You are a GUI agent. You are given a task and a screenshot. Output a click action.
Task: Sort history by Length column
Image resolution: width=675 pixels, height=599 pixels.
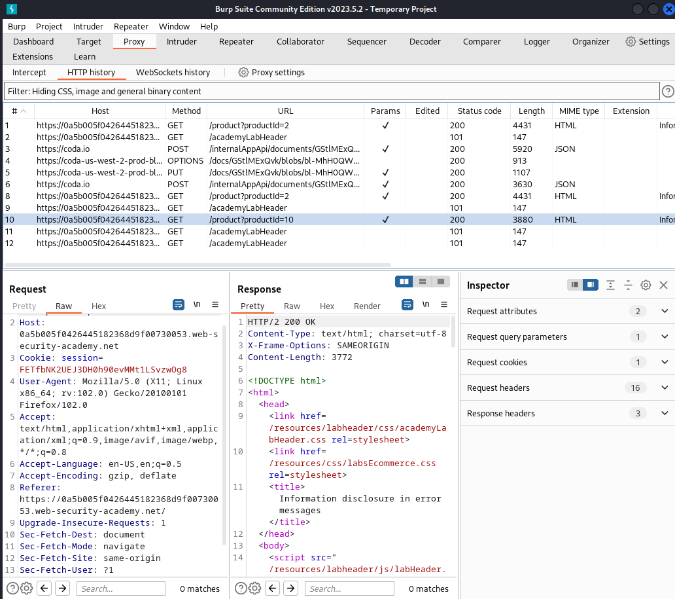coord(532,111)
